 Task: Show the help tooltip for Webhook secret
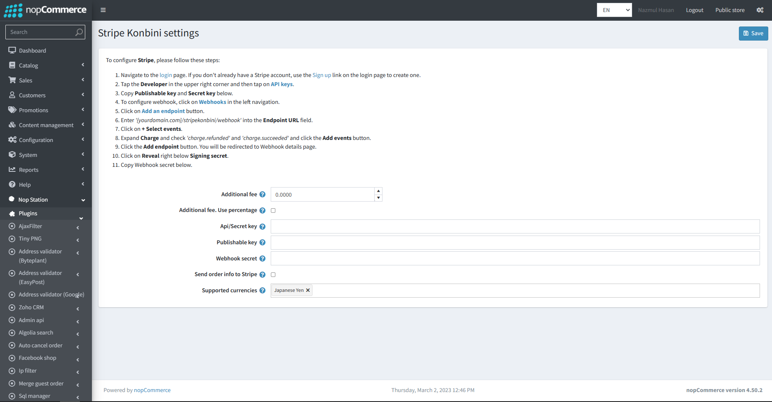coord(262,259)
